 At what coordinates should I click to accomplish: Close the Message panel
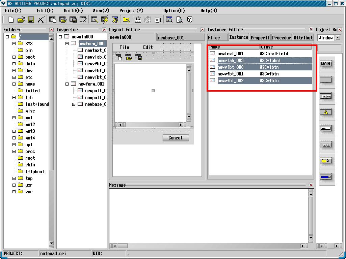[x=311, y=185]
